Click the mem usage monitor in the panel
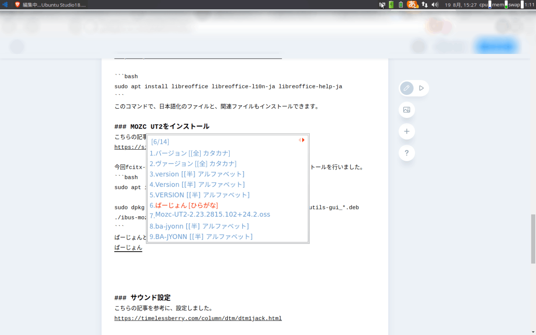536x335 pixels. tap(500, 5)
